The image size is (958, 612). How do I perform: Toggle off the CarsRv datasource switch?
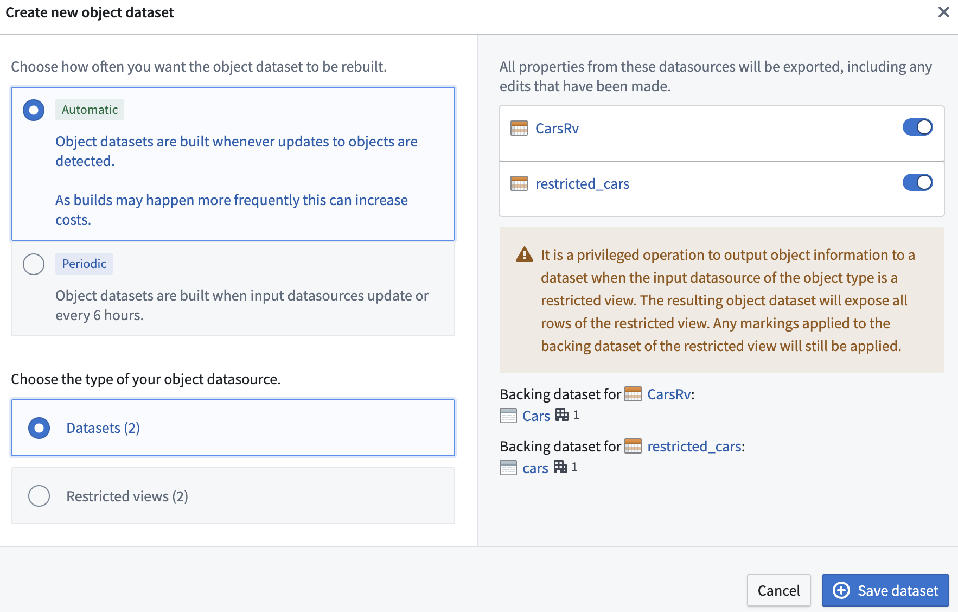point(917,127)
